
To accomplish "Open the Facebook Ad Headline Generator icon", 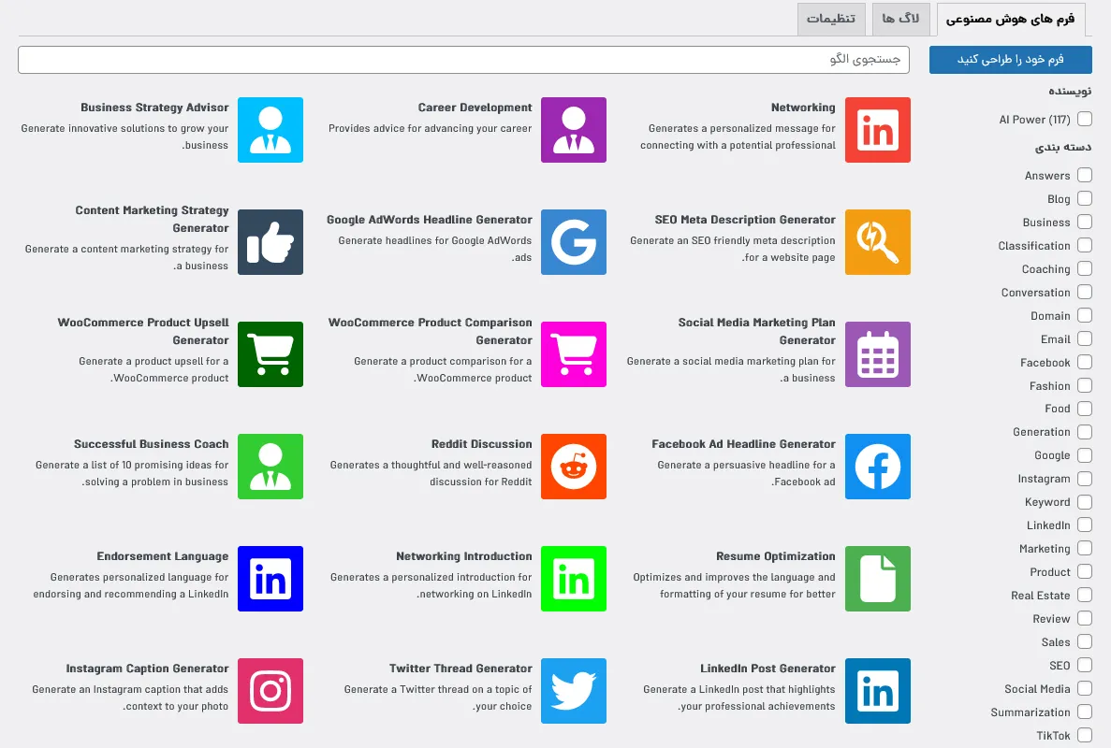I will (x=877, y=467).
